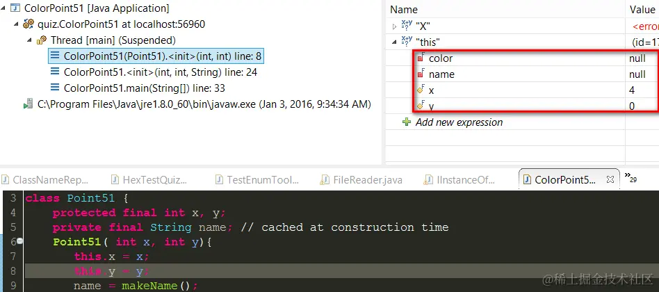This screenshot has width=659, height=292.
Task: Click line number 3 in gutter
Action: click(x=12, y=198)
